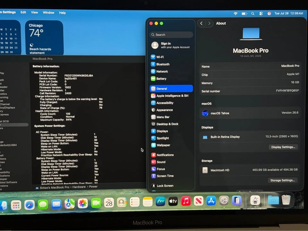The width and height of the screenshot is (308, 231).
Task: Open FaceTime from the Dock
Action: click(x=96, y=203)
